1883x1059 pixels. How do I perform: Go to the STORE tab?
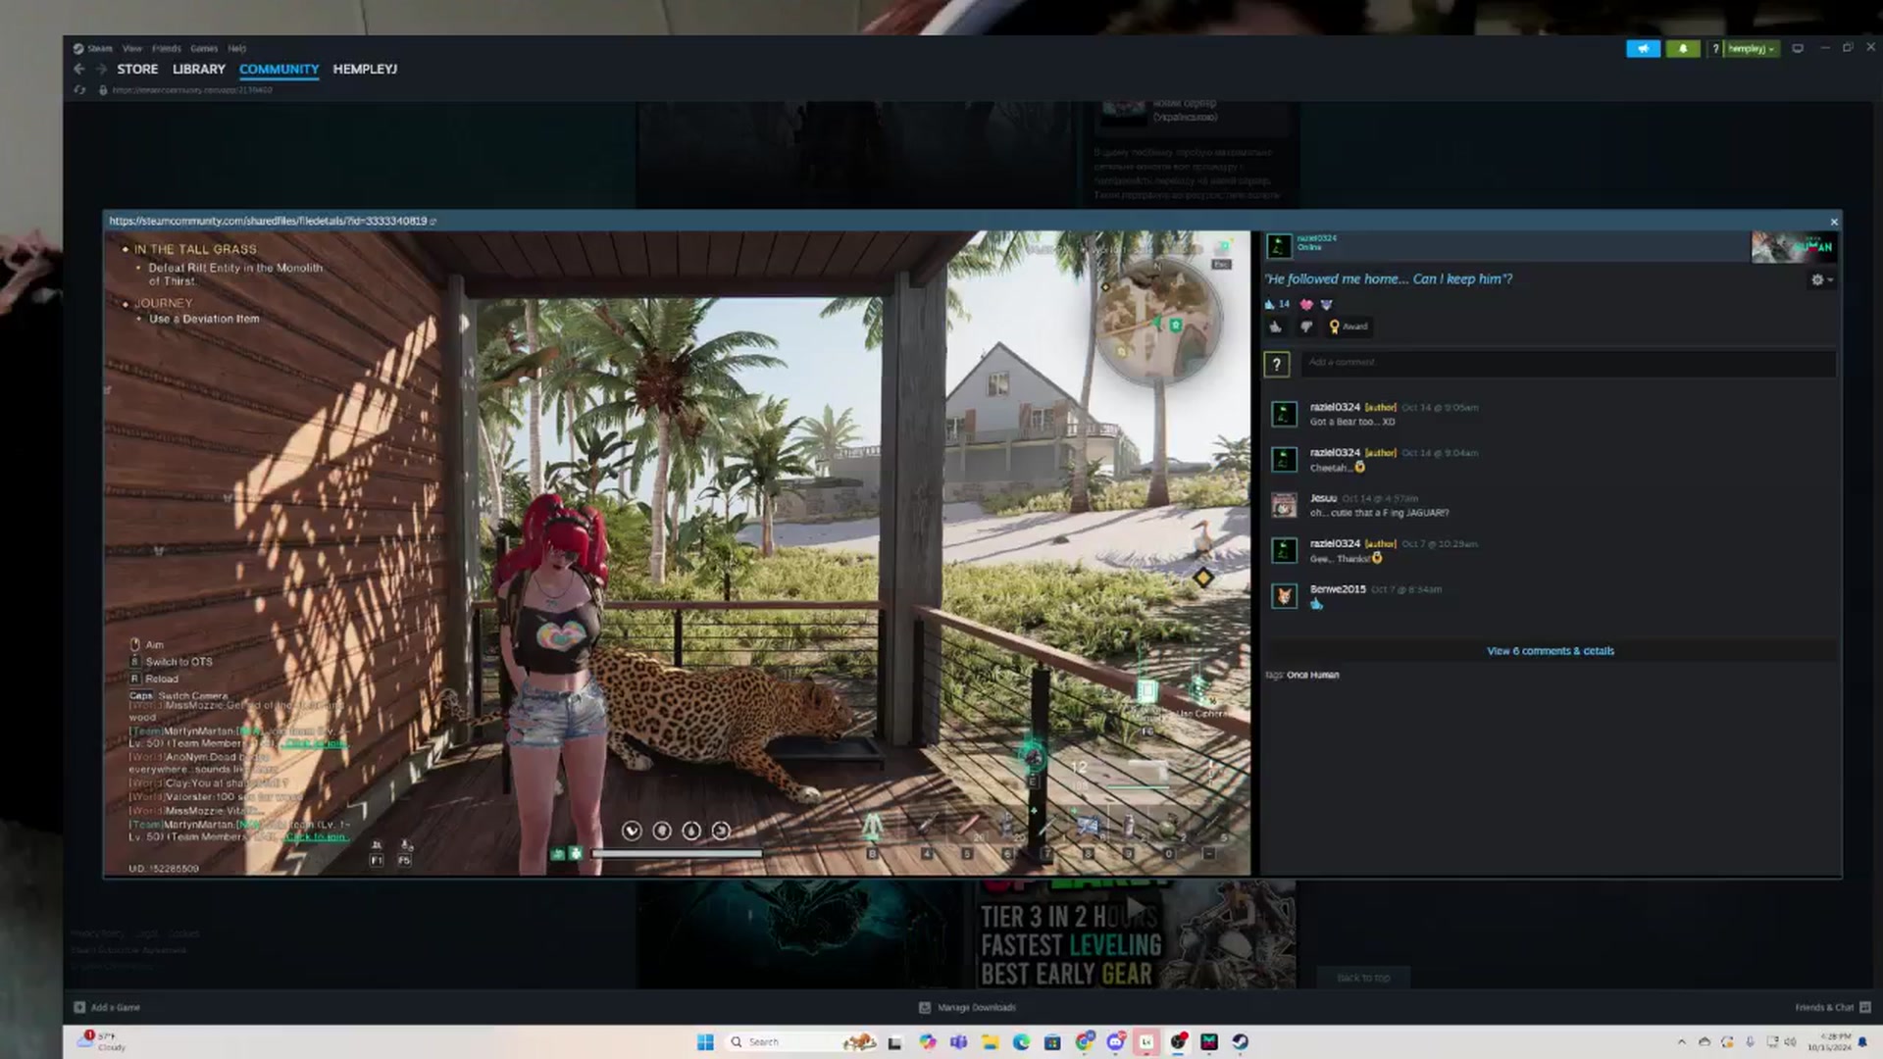pos(137,70)
